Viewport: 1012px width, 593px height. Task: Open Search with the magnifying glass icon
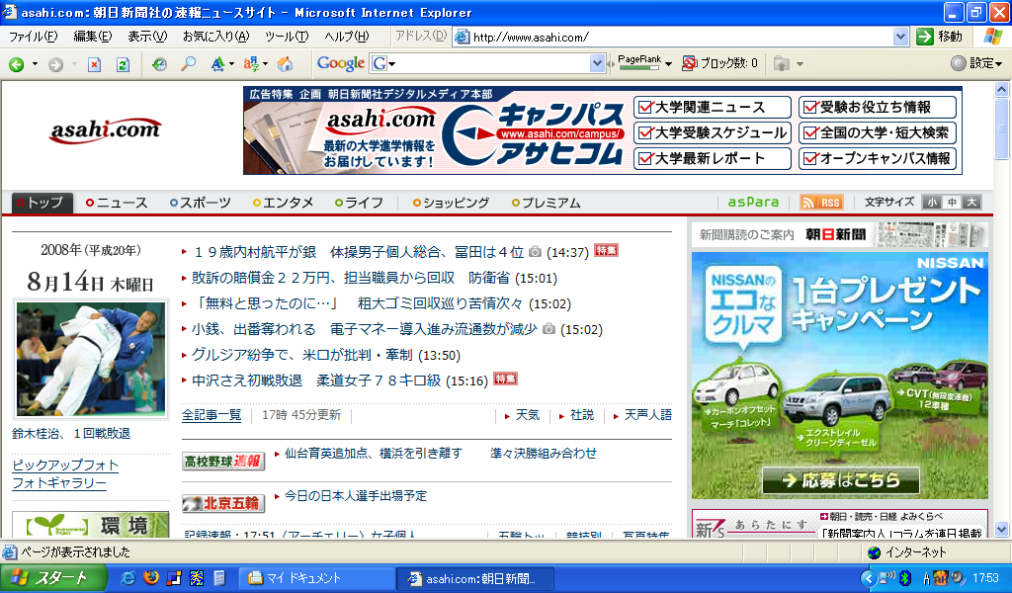click(x=188, y=64)
